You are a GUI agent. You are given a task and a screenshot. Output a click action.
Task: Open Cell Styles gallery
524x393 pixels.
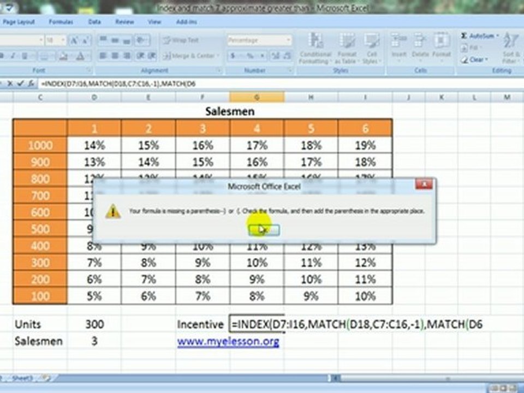371,49
